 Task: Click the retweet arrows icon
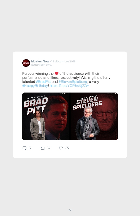pos(43,148)
